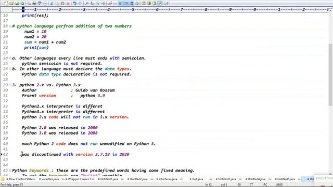Image resolution: width=333 pixels, height=187 pixels.
Task: Click the help pointer icon at toolbar end
Action: (x=166, y=4)
